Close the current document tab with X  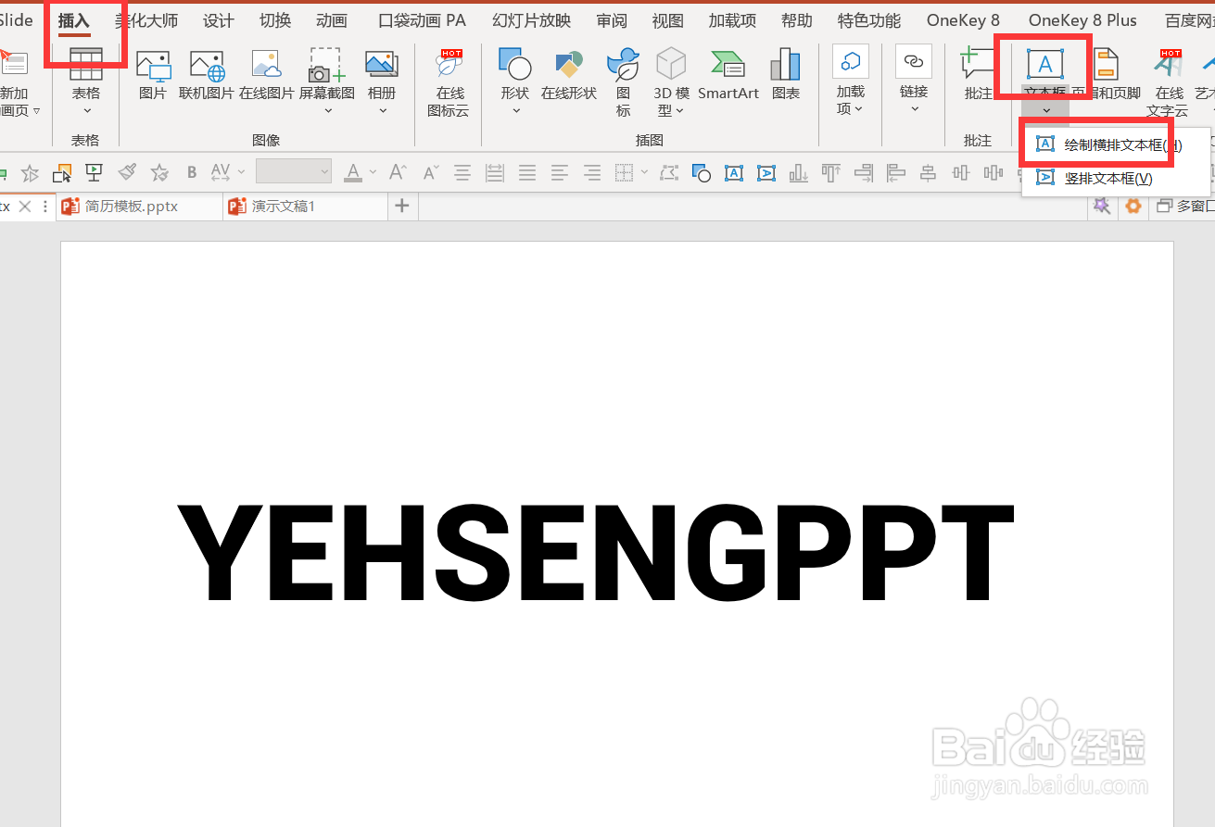click(x=25, y=207)
